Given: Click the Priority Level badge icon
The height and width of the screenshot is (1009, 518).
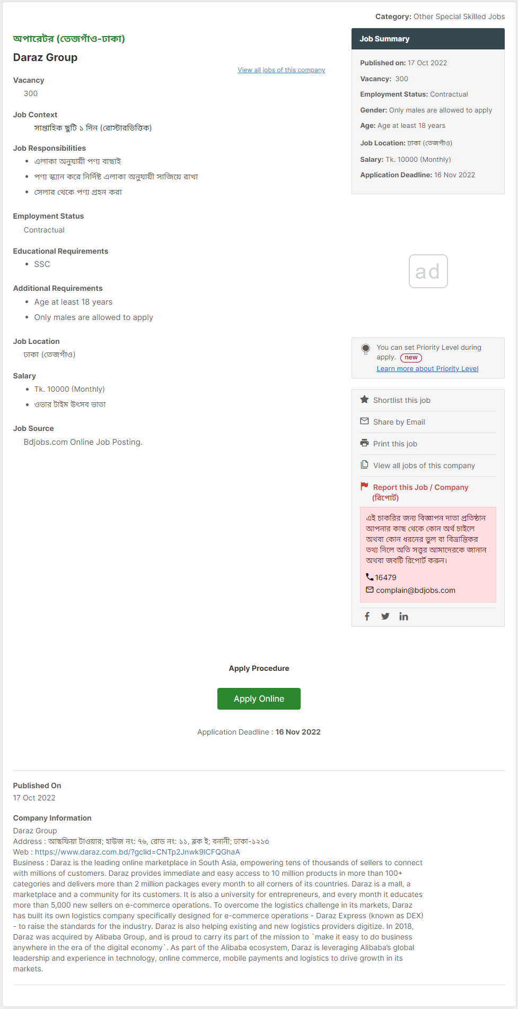Looking at the screenshot, I should click(x=365, y=349).
